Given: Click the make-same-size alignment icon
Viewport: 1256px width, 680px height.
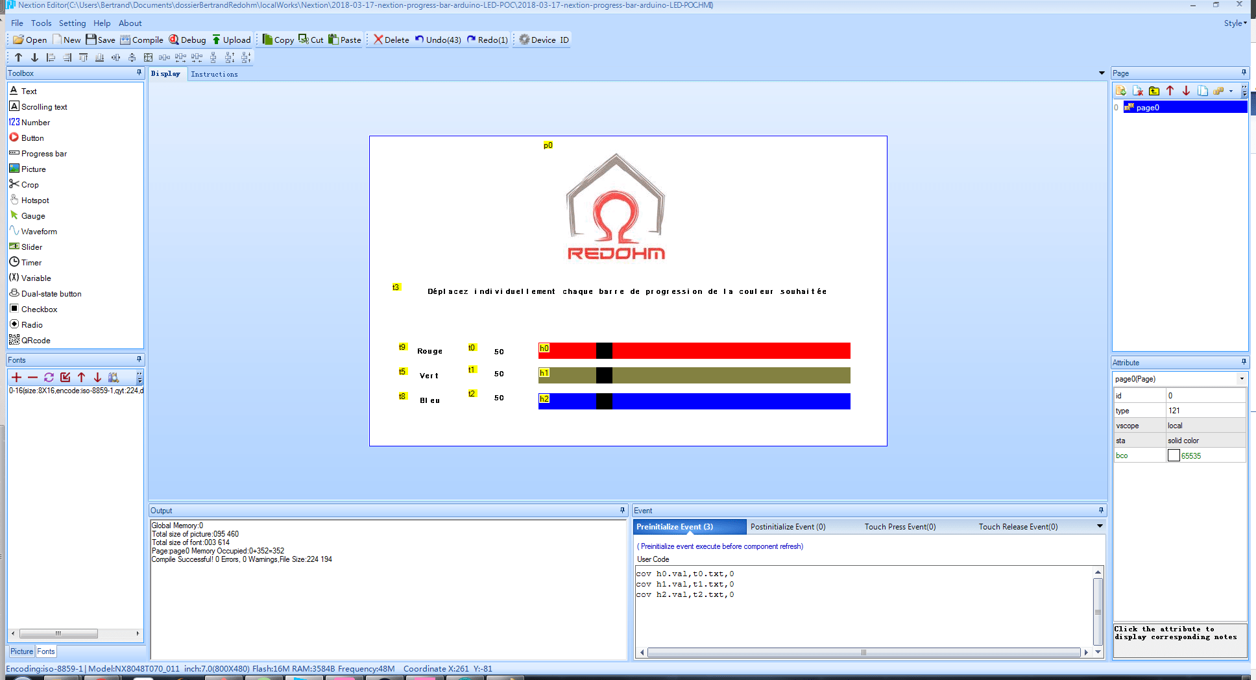Looking at the screenshot, I should pos(149,58).
